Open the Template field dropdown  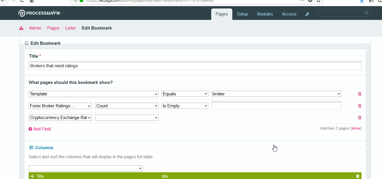[x=94, y=94]
